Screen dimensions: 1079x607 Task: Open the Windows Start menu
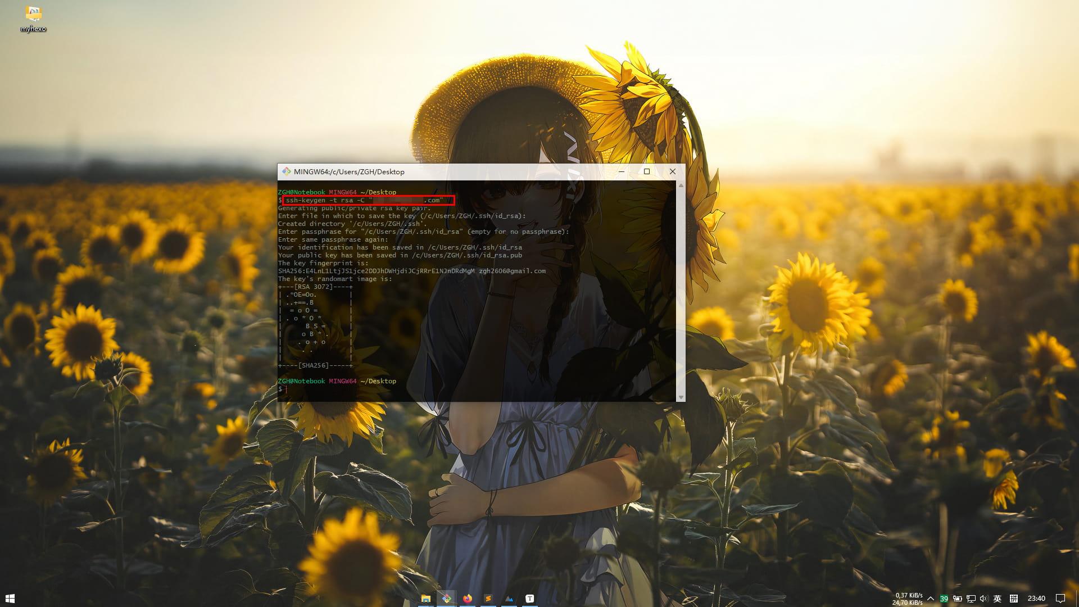pyautogui.click(x=10, y=599)
